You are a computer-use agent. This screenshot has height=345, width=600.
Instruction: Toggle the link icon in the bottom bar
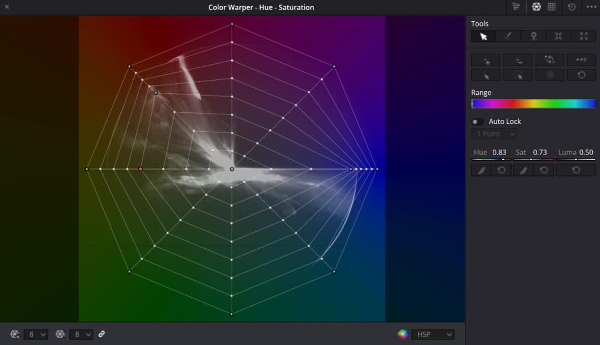point(102,334)
